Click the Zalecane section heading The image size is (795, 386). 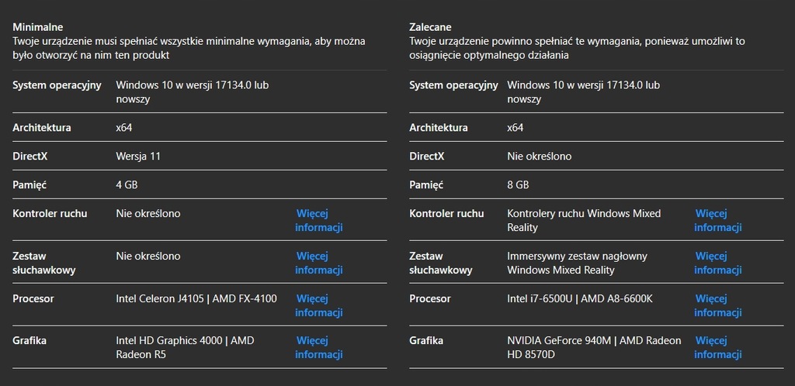point(430,27)
